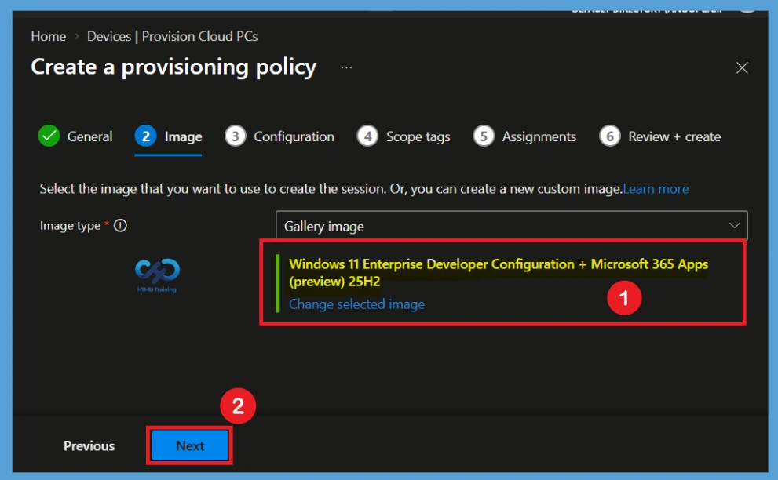Image resolution: width=778 pixels, height=480 pixels.
Task: Switch to the Configuration step
Action: click(279, 136)
